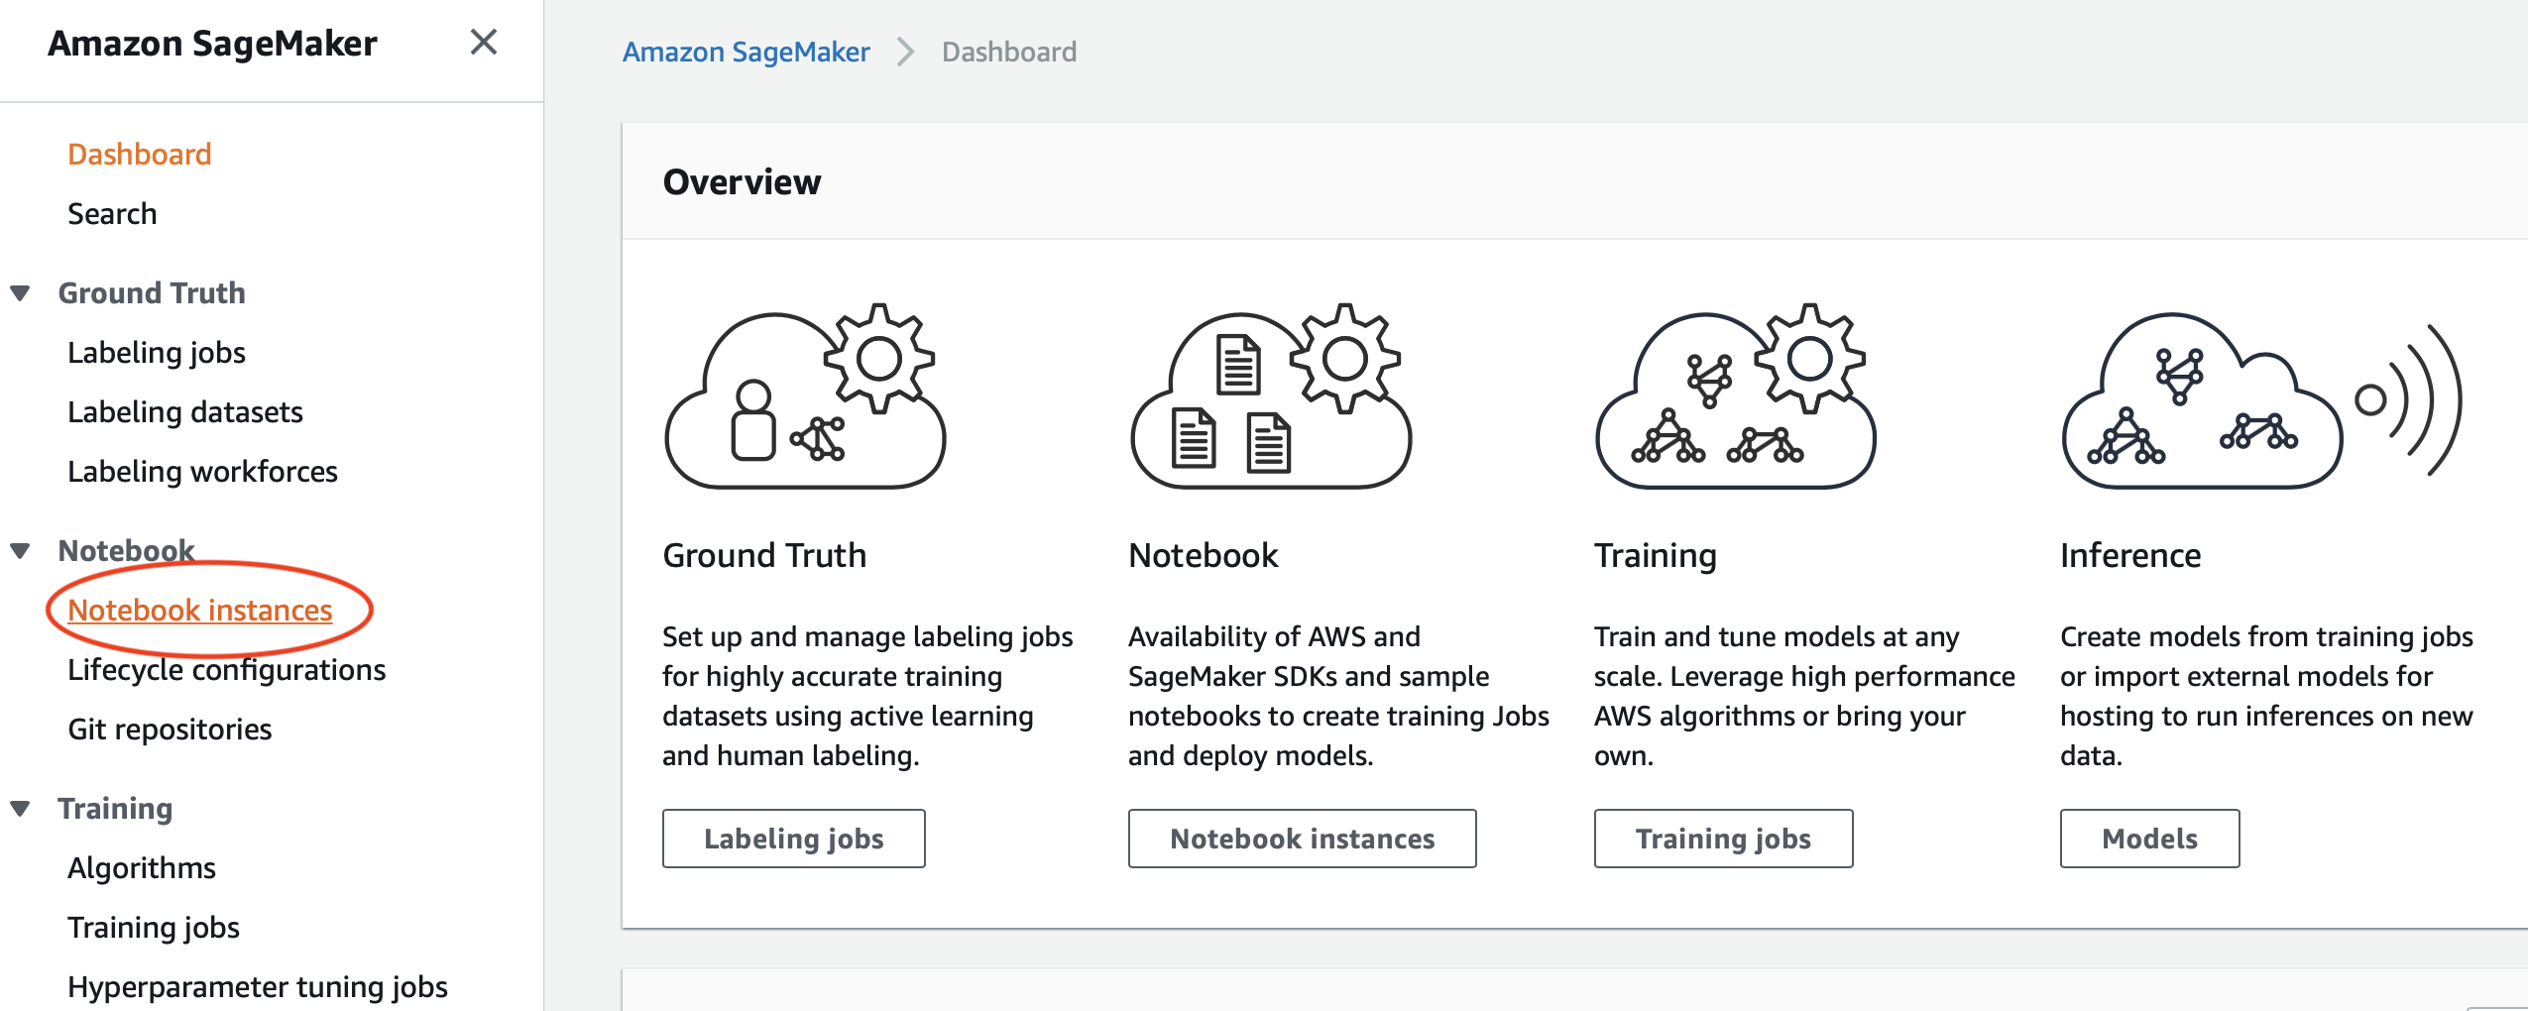Click the Training cloud illustration
The image size is (2528, 1011).
click(x=1735, y=396)
